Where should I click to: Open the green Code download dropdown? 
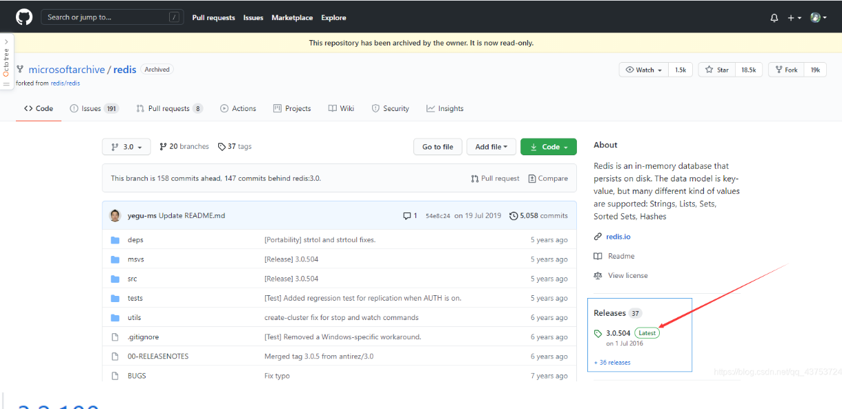click(x=548, y=147)
